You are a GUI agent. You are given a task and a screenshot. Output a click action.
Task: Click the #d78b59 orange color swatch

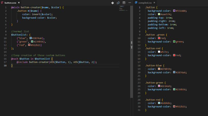pyautogui.click(x=159, y=69)
